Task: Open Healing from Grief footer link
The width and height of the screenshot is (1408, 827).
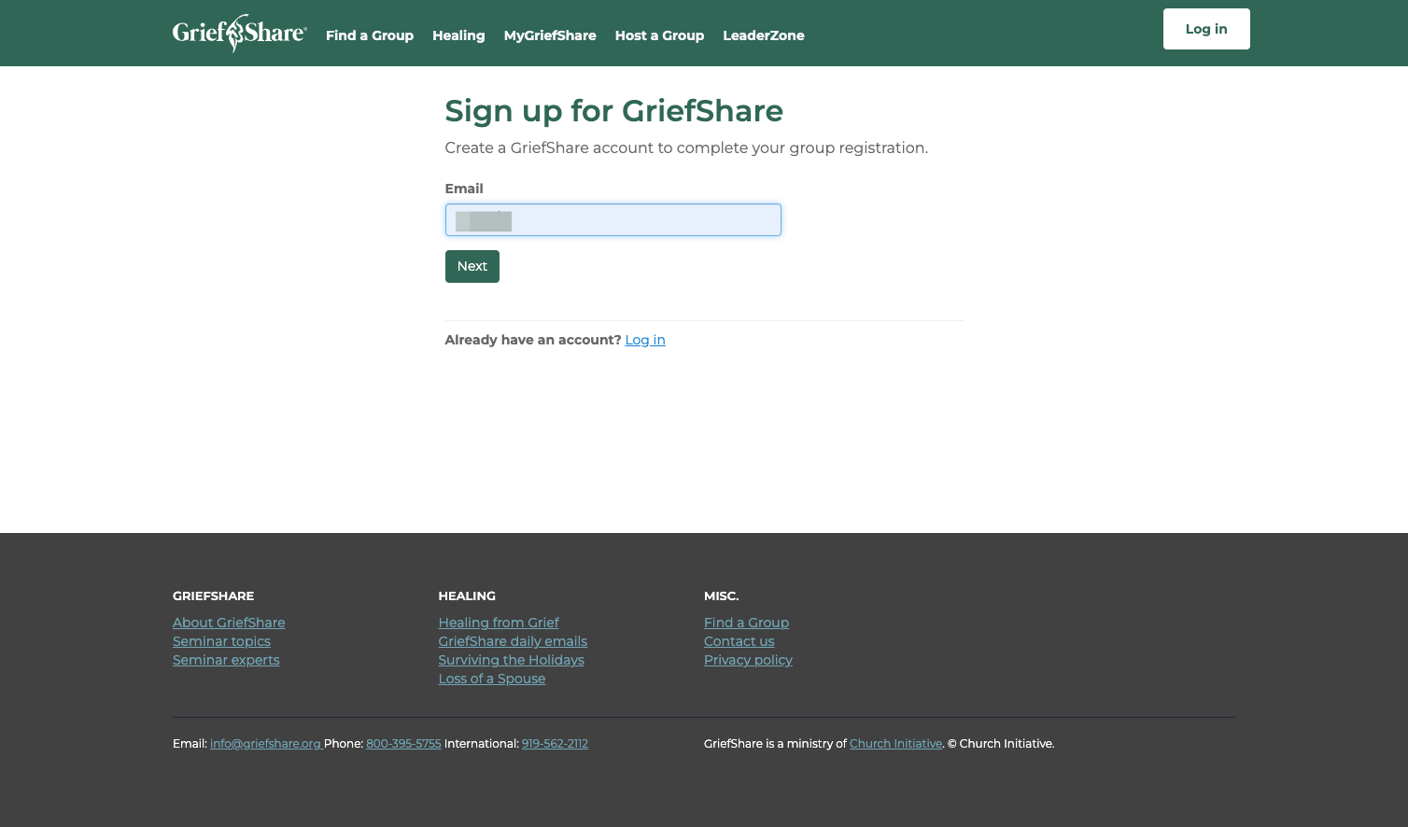Action: 499,623
